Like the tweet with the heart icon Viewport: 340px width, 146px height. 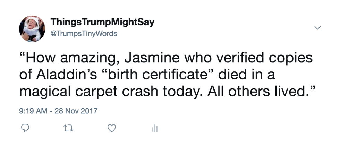[x=111, y=128]
